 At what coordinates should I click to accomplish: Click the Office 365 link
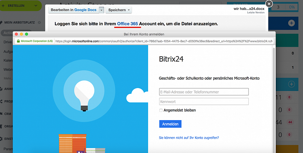click(x=128, y=24)
